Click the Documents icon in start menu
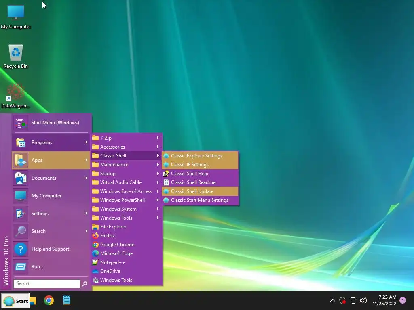This screenshot has height=310, width=414. pyautogui.click(x=20, y=178)
